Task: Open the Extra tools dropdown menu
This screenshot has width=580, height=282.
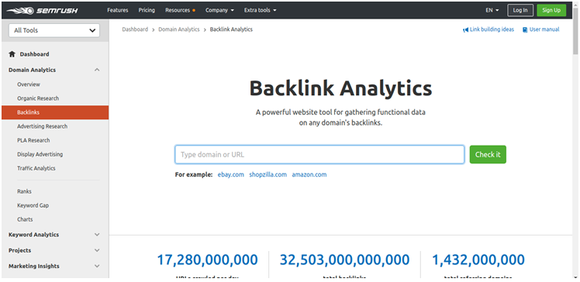Action: pyautogui.click(x=260, y=10)
